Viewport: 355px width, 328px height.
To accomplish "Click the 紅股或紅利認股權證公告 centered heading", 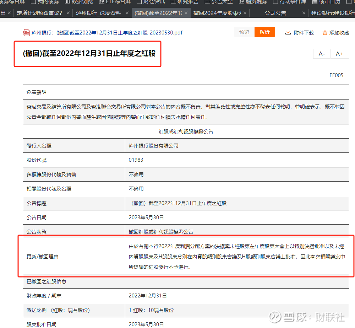I will click(x=186, y=131).
